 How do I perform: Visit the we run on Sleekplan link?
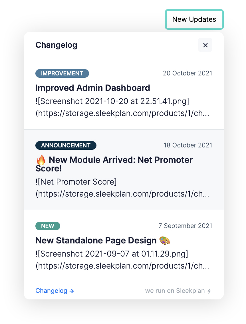click(x=178, y=291)
